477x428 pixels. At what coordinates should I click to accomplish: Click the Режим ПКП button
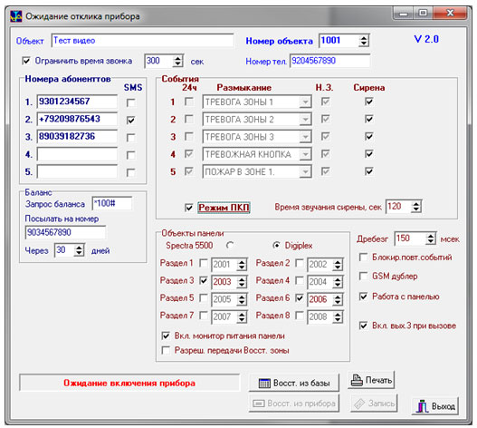pos(224,208)
